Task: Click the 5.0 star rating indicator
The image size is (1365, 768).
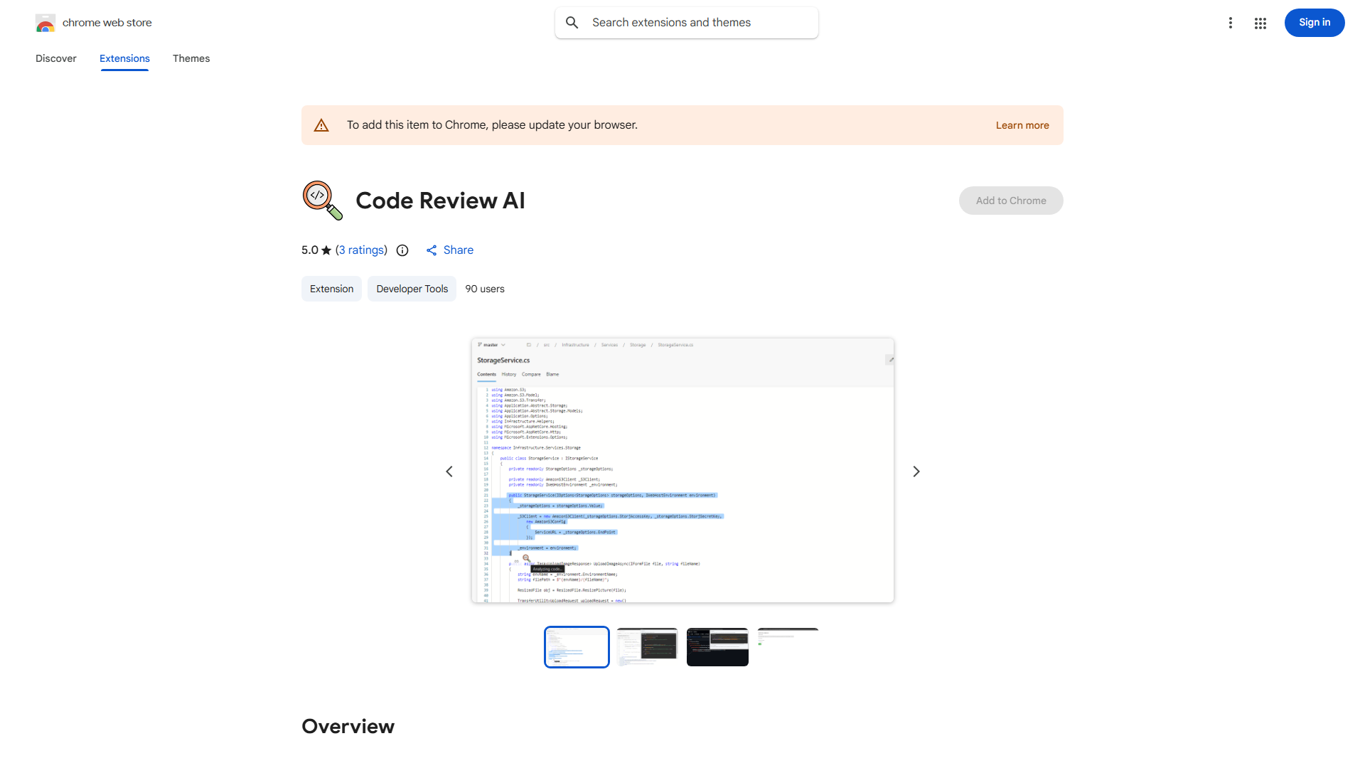Action: click(315, 250)
